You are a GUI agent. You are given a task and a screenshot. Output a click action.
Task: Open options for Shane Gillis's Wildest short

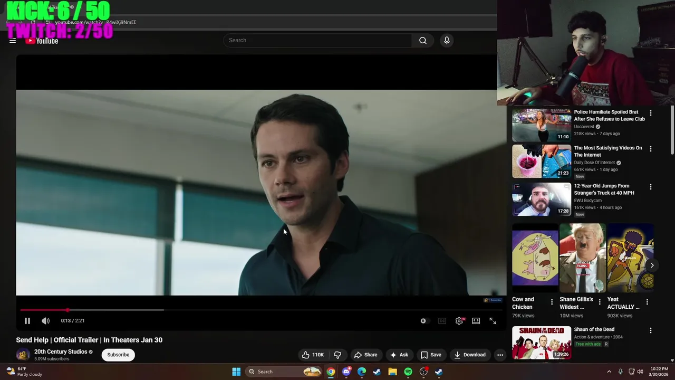[x=599, y=302]
